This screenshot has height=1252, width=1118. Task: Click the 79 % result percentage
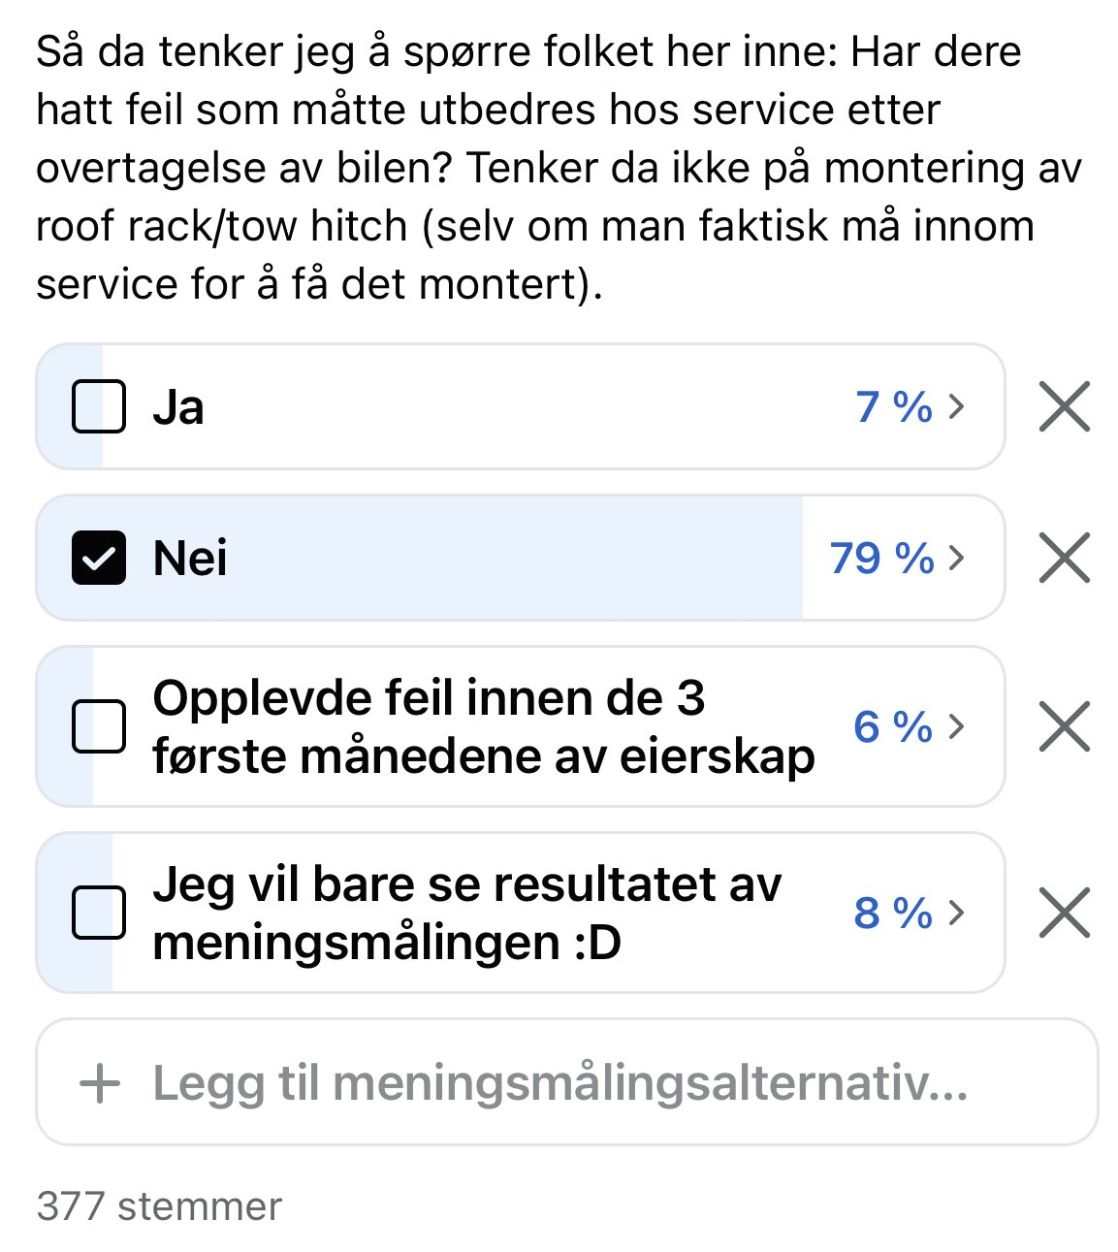click(881, 558)
